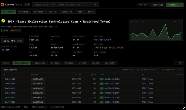Open deployer address 0x4783C6…C046
186x110 pixels.
tap(103, 40)
